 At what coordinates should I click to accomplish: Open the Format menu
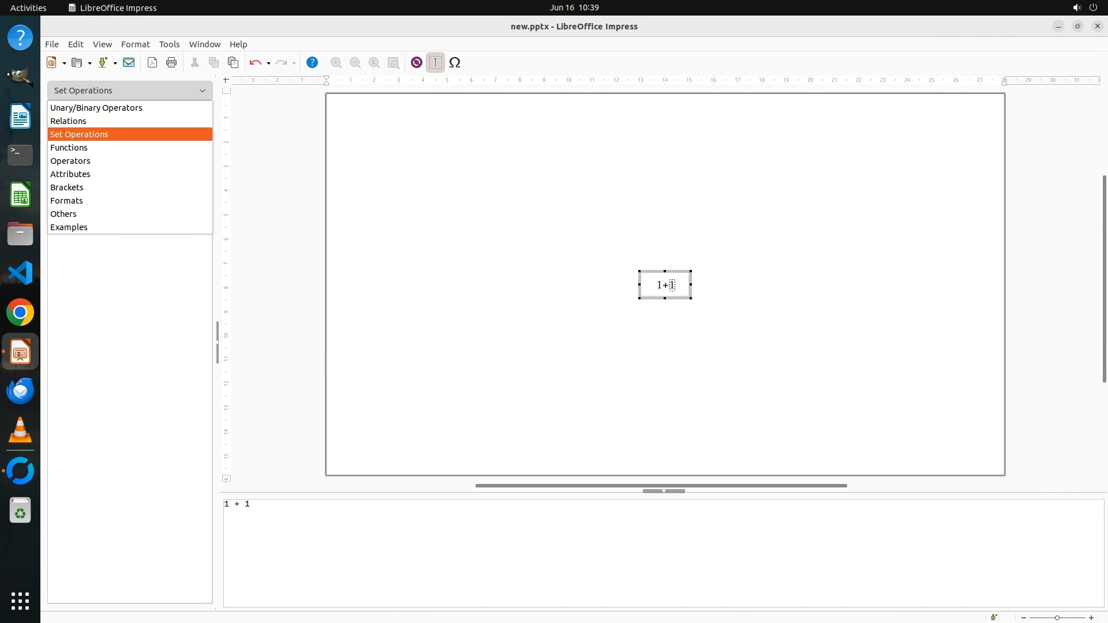point(135,44)
